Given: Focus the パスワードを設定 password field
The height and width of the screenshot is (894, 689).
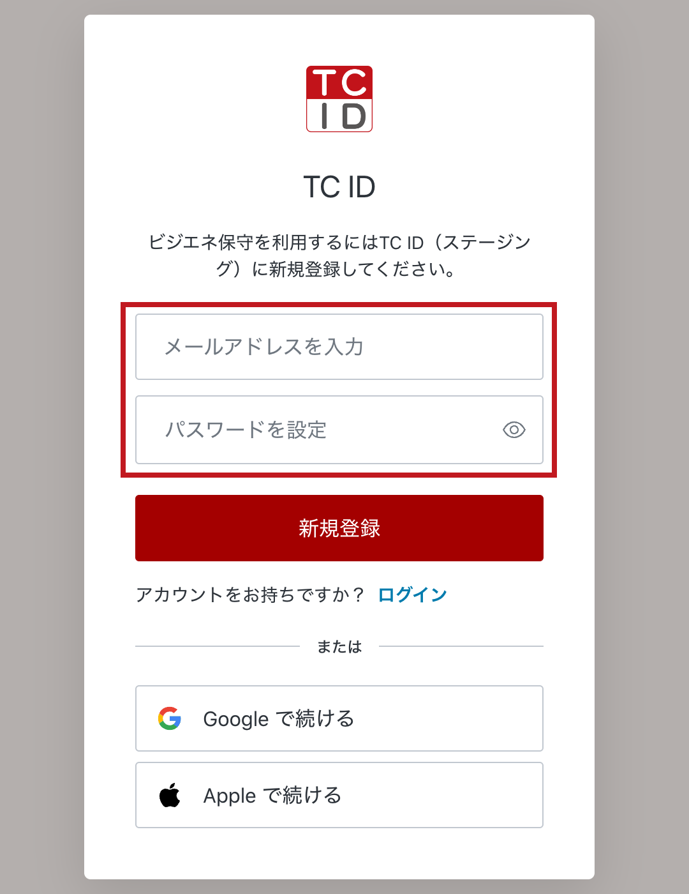Looking at the screenshot, I should point(339,430).
